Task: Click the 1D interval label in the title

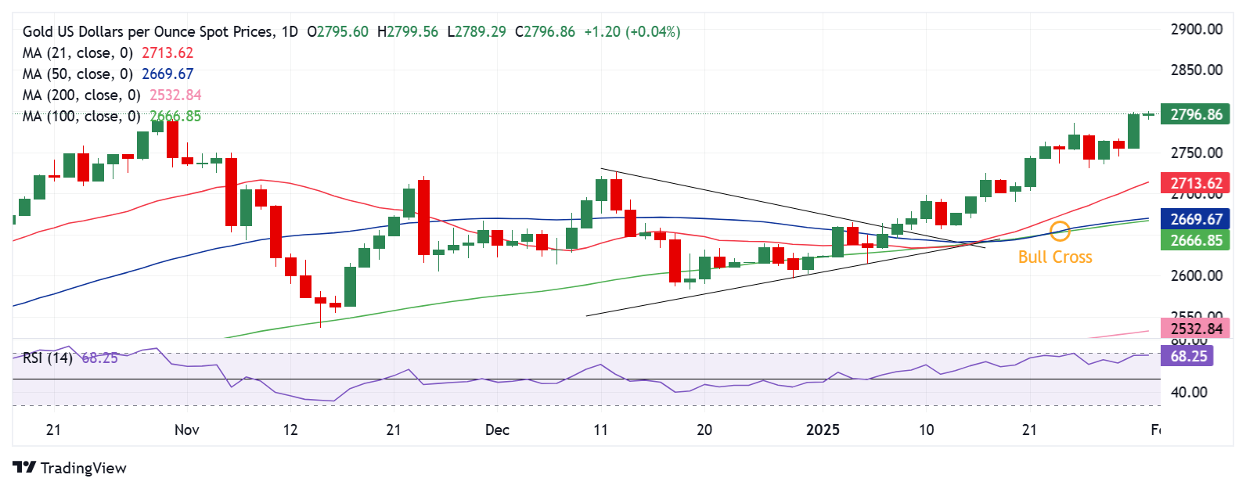Action: coord(290,32)
